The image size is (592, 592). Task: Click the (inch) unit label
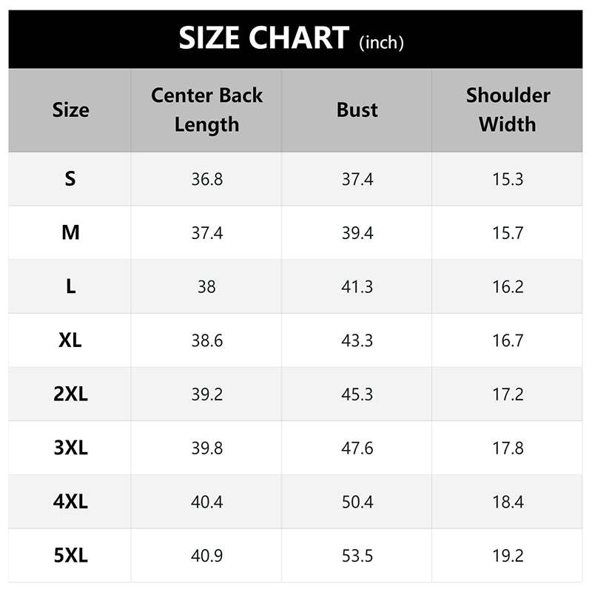tap(381, 43)
